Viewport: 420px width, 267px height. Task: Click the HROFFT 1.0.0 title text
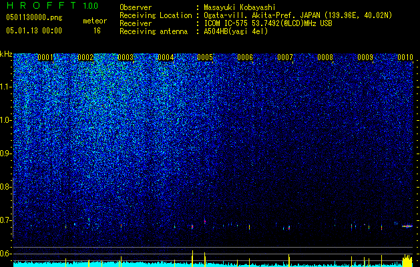click(53, 5)
